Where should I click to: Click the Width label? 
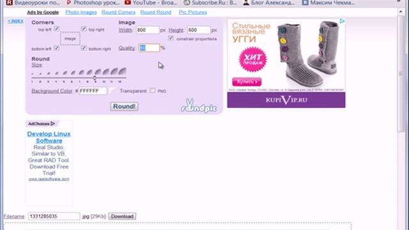tap(125, 30)
